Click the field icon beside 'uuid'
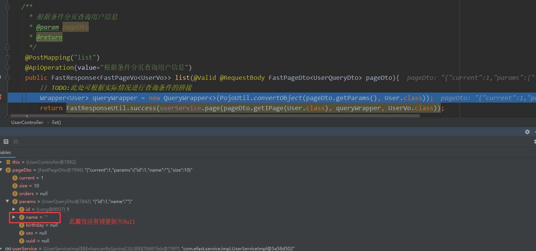The width and height of the screenshot is (536, 251). click(x=22, y=241)
